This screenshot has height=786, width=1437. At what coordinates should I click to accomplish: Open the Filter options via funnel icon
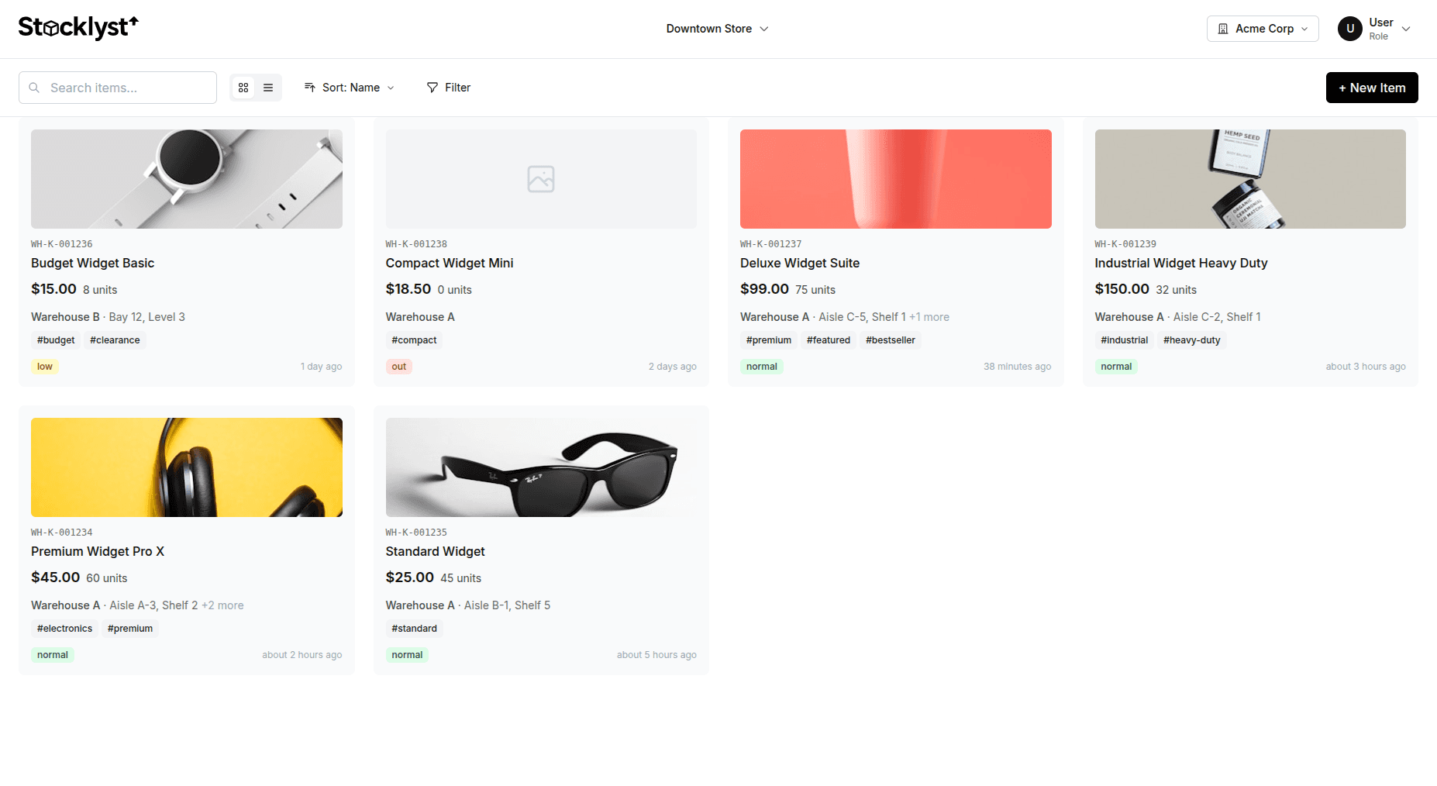(432, 88)
